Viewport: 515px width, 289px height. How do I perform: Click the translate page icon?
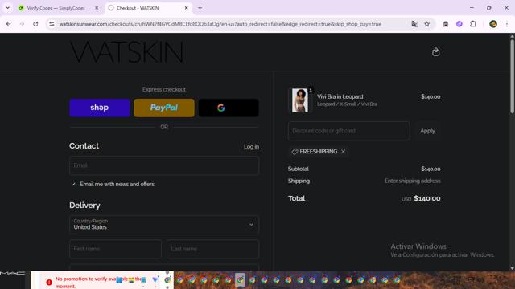415,24
